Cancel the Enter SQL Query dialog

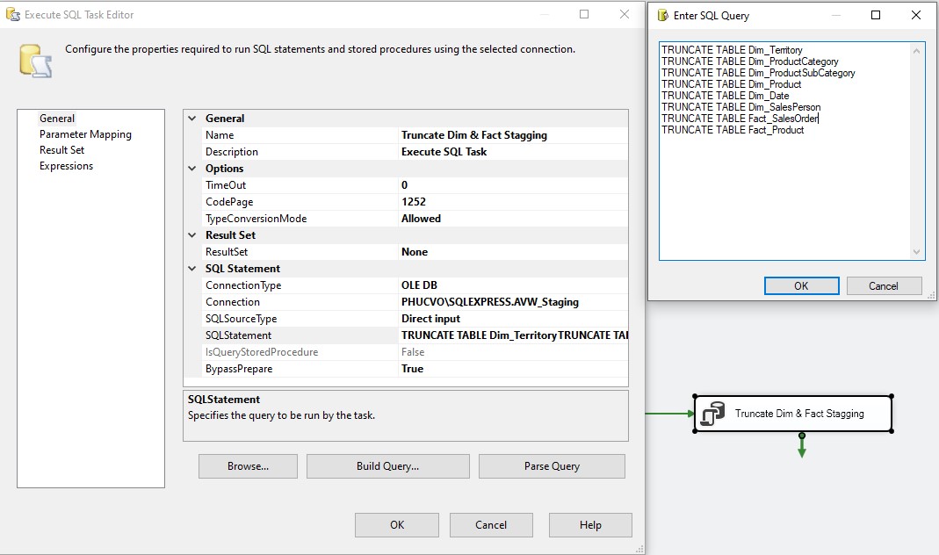(x=884, y=286)
